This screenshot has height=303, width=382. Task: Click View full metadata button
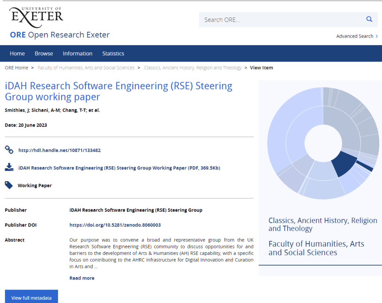coord(31,297)
